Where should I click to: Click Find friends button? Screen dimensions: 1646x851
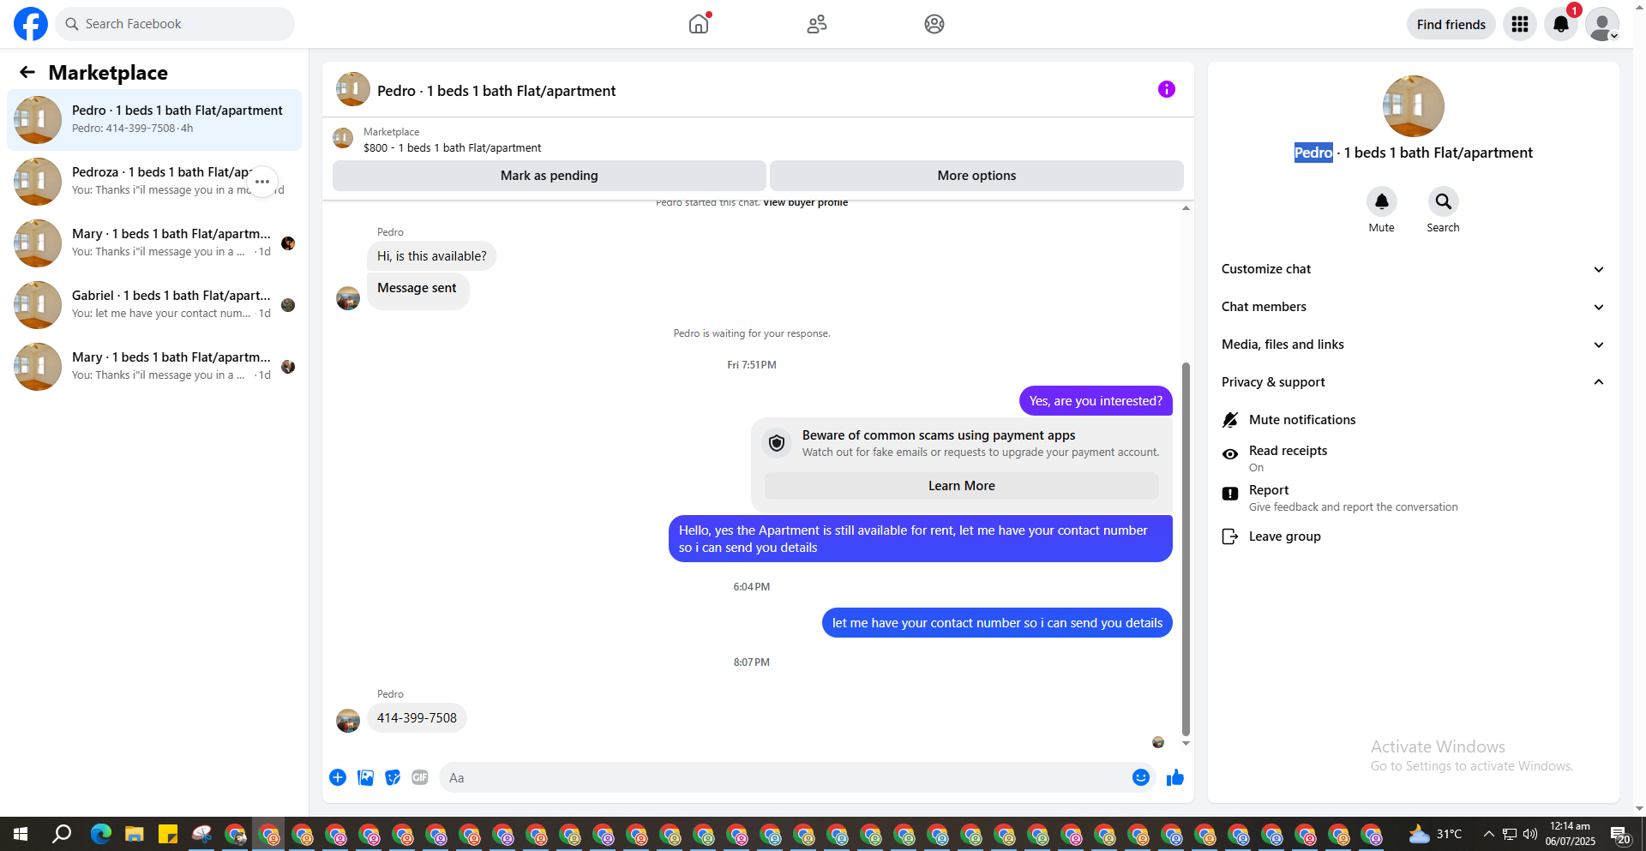point(1451,24)
